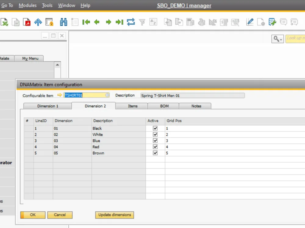Export the document to PDF

pos(26,22)
